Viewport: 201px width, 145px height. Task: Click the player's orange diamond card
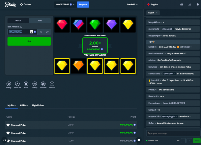click(x=78, y=66)
